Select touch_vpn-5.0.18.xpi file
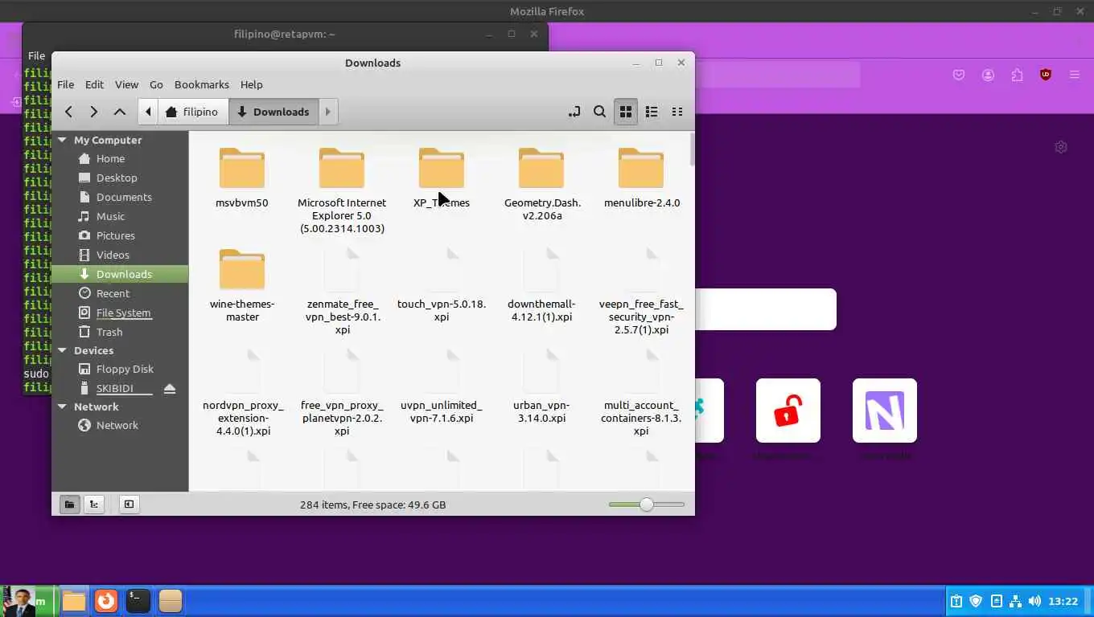 coord(442,285)
